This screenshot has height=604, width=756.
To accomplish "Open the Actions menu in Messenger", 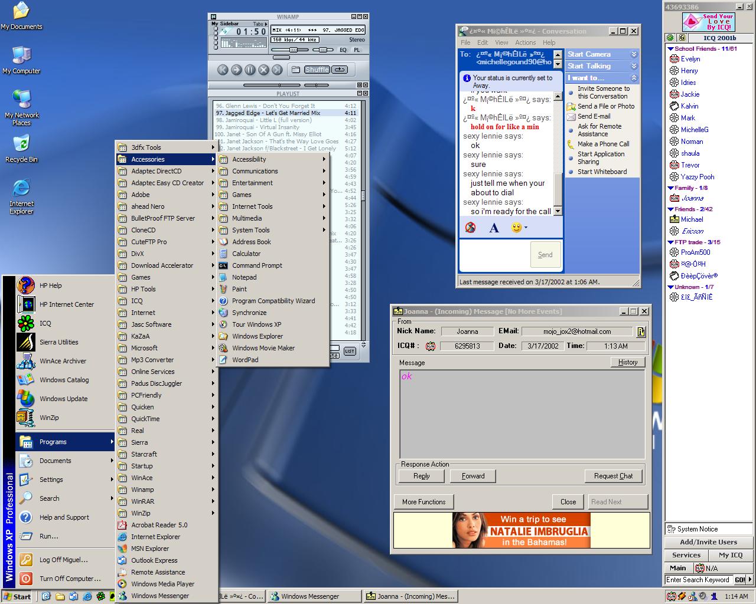I will [x=525, y=42].
